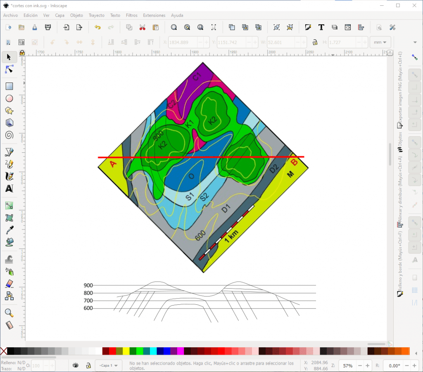The image size is (423, 372).
Task: Select the Node editing tool
Action: point(9,69)
